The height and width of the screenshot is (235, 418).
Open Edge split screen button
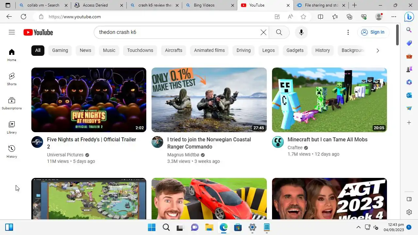321,17
